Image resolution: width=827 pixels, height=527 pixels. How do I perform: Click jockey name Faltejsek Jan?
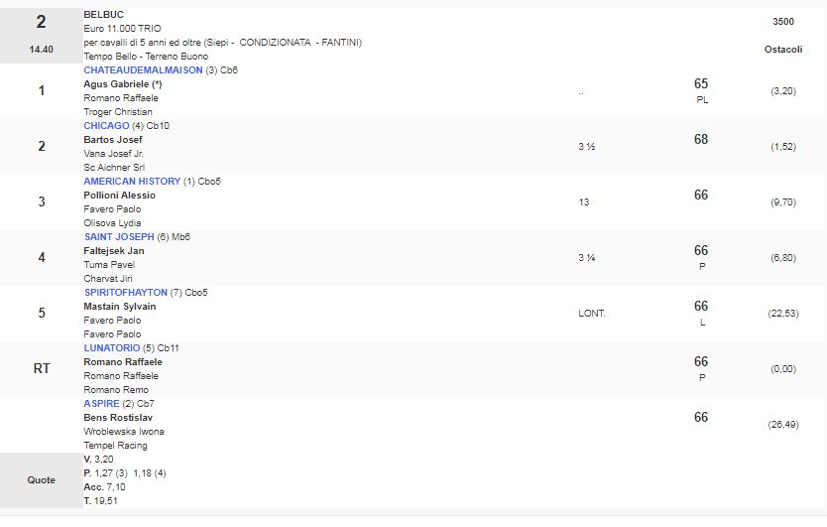click(114, 251)
